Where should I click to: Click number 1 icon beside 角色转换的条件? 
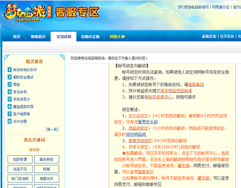click(9, 70)
